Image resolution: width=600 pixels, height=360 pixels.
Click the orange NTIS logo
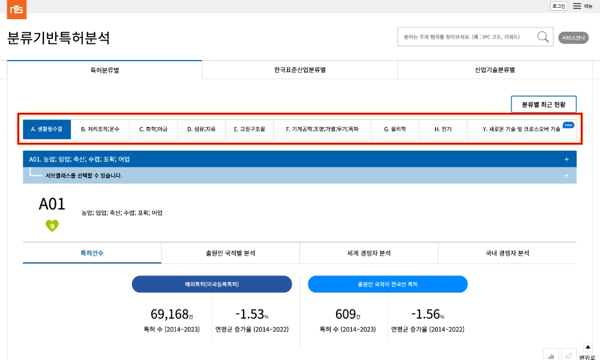click(16, 9)
